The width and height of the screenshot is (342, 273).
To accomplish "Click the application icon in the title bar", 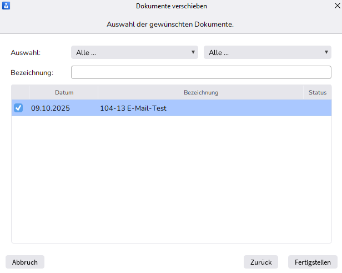I will click(x=6, y=6).
